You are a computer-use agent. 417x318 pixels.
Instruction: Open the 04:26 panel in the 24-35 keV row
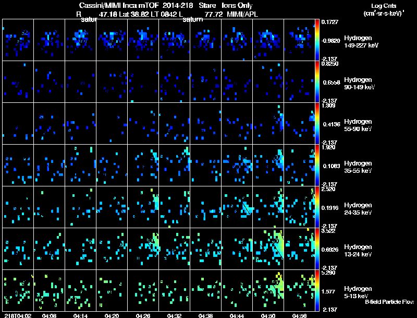pos(143,207)
